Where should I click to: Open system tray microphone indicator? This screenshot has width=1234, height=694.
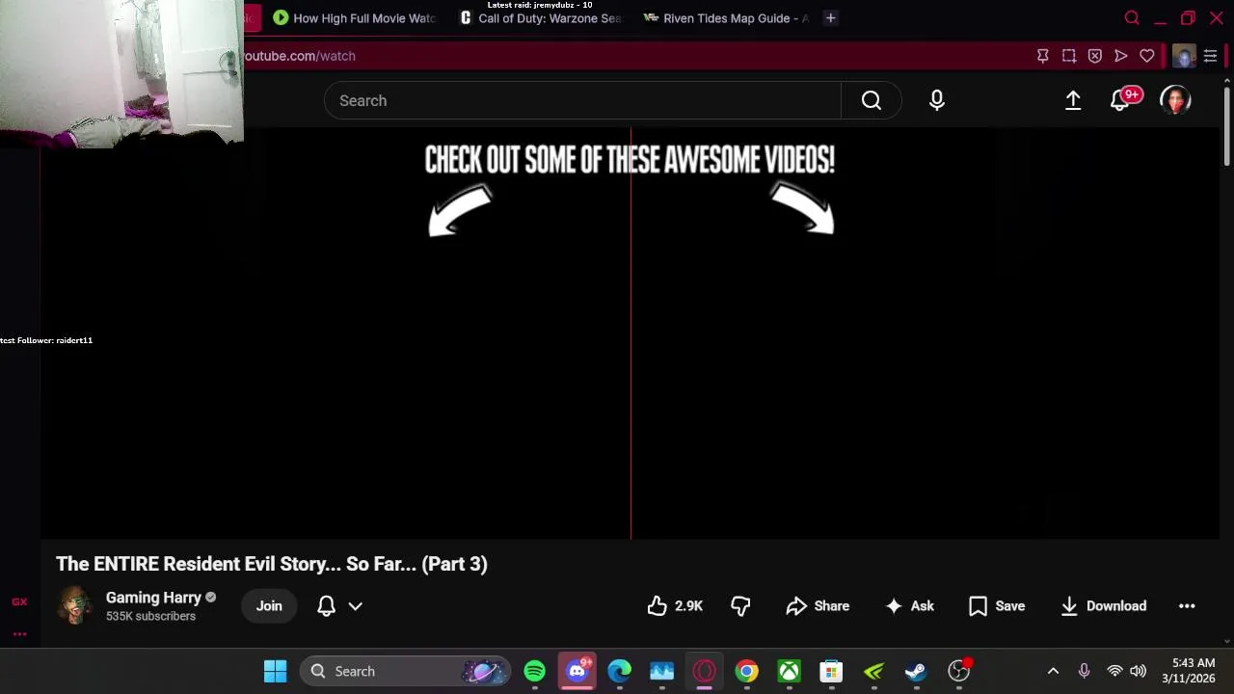(1084, 671)
